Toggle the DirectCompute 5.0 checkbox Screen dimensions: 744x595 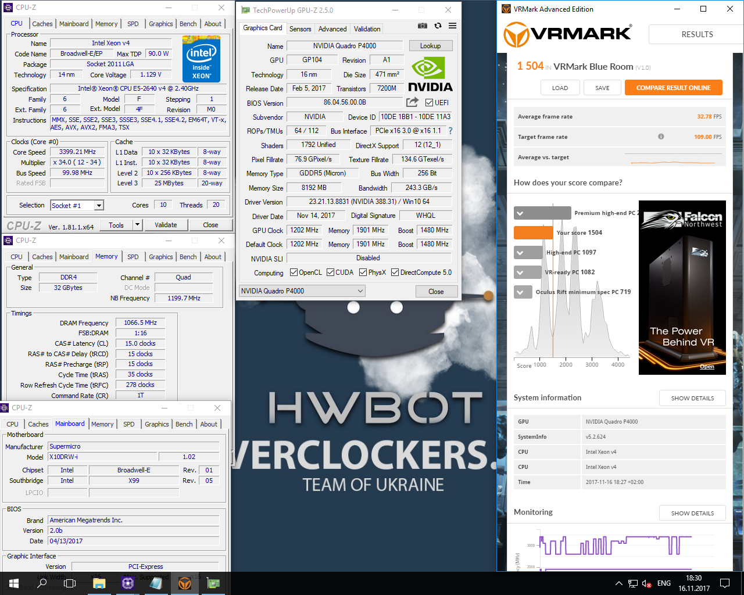[x=395, y=273]
